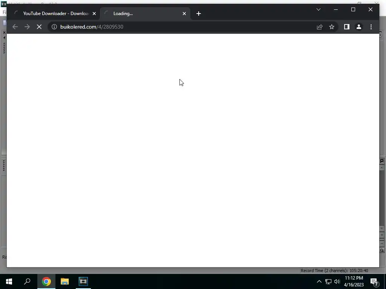Open Windows Start menu
Screen dimensions: 386x289
(x=9, y=281)
